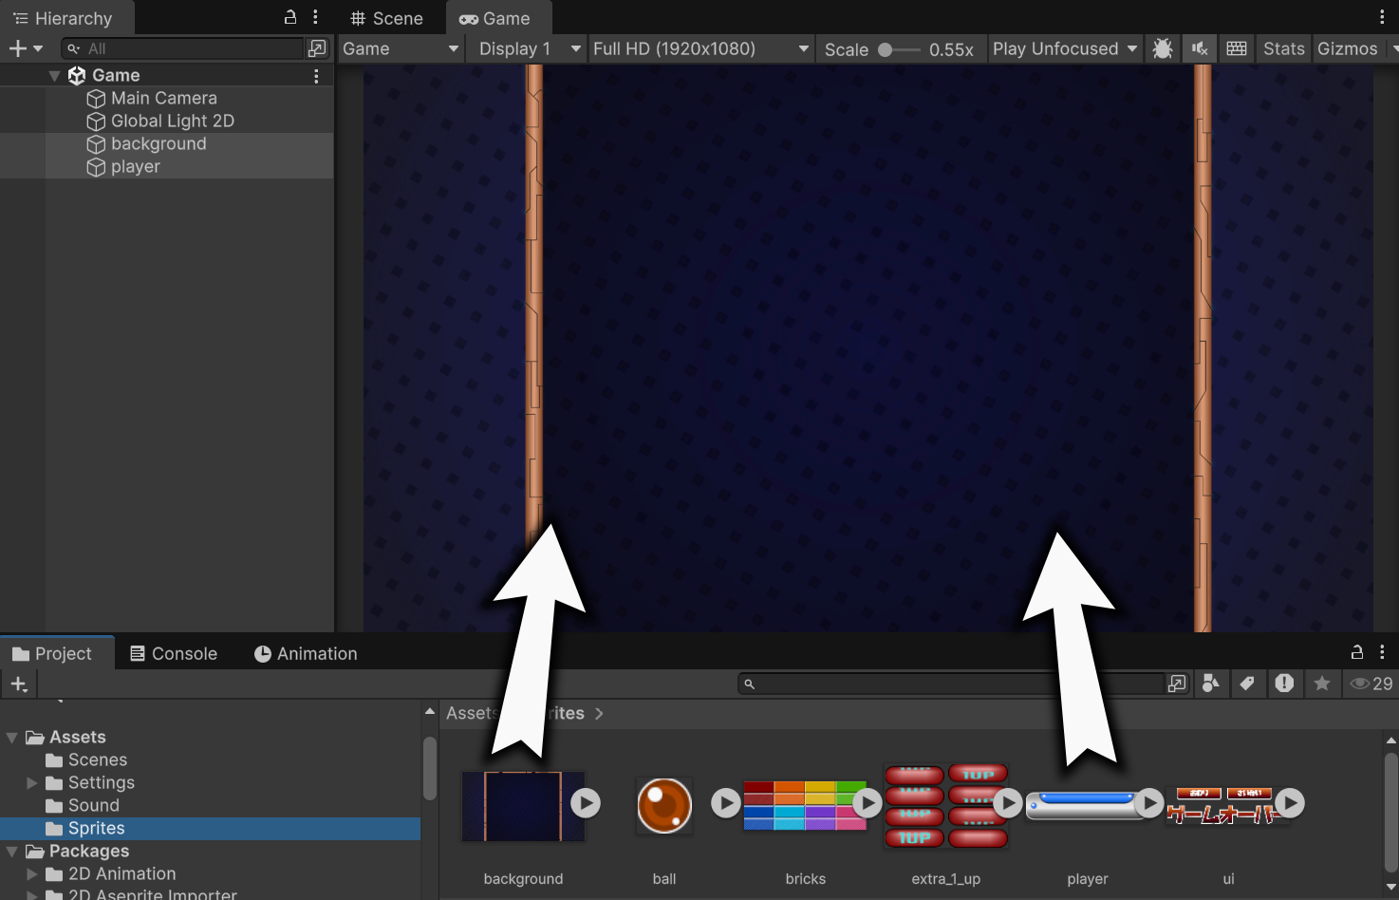Click the plus button in the Hierarchy toolbar
1399x900 pixels.
click(25, 48)
